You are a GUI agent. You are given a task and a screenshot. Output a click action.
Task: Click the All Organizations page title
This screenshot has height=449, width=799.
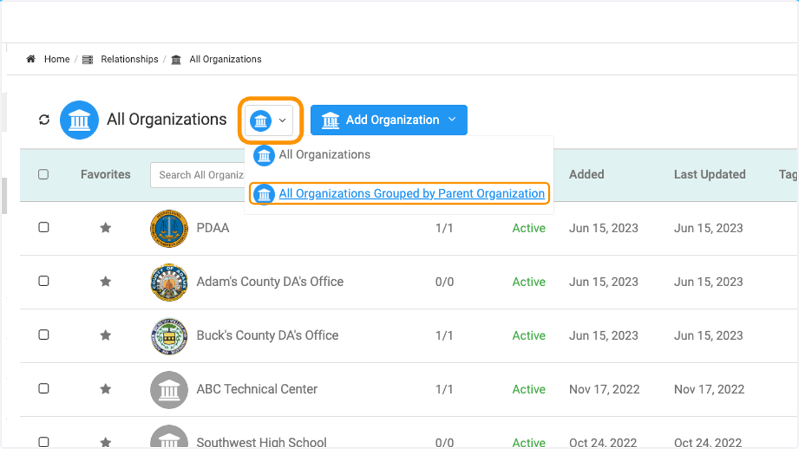[166, 120]
